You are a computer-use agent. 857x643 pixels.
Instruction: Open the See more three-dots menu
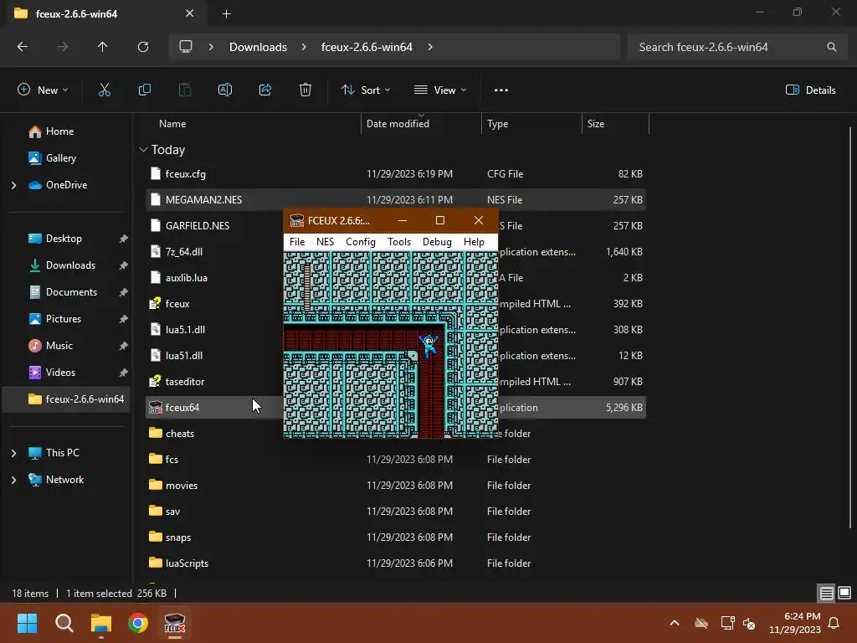pyautogui.click(x=501, y=90)
